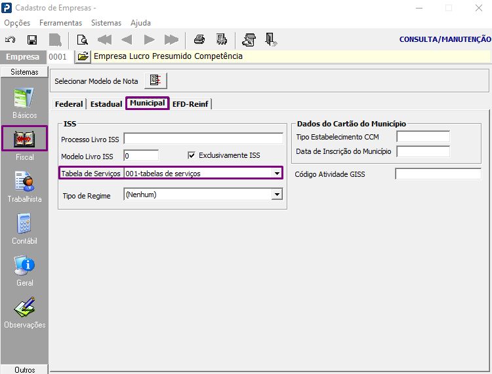Click the undo arrow toolbar icon
Screen dimensions: 492x374
10,39
